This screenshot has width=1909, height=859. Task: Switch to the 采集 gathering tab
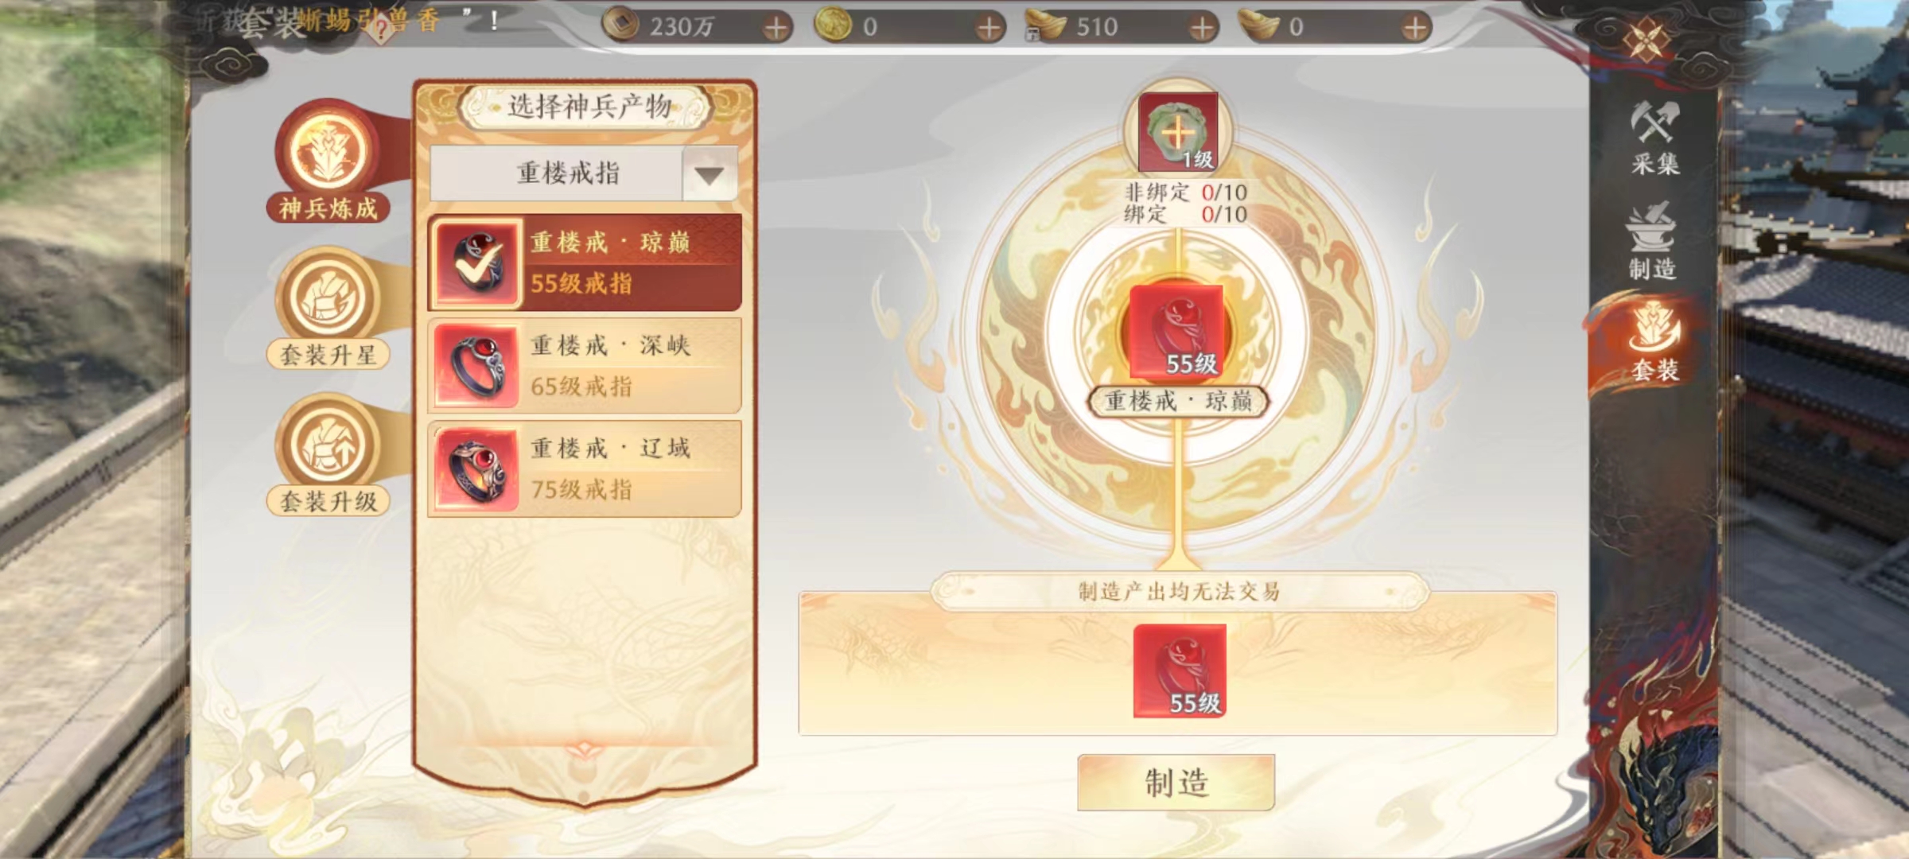coord(1654,138)
